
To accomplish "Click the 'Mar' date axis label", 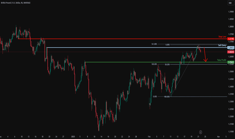I will point(219,137).
